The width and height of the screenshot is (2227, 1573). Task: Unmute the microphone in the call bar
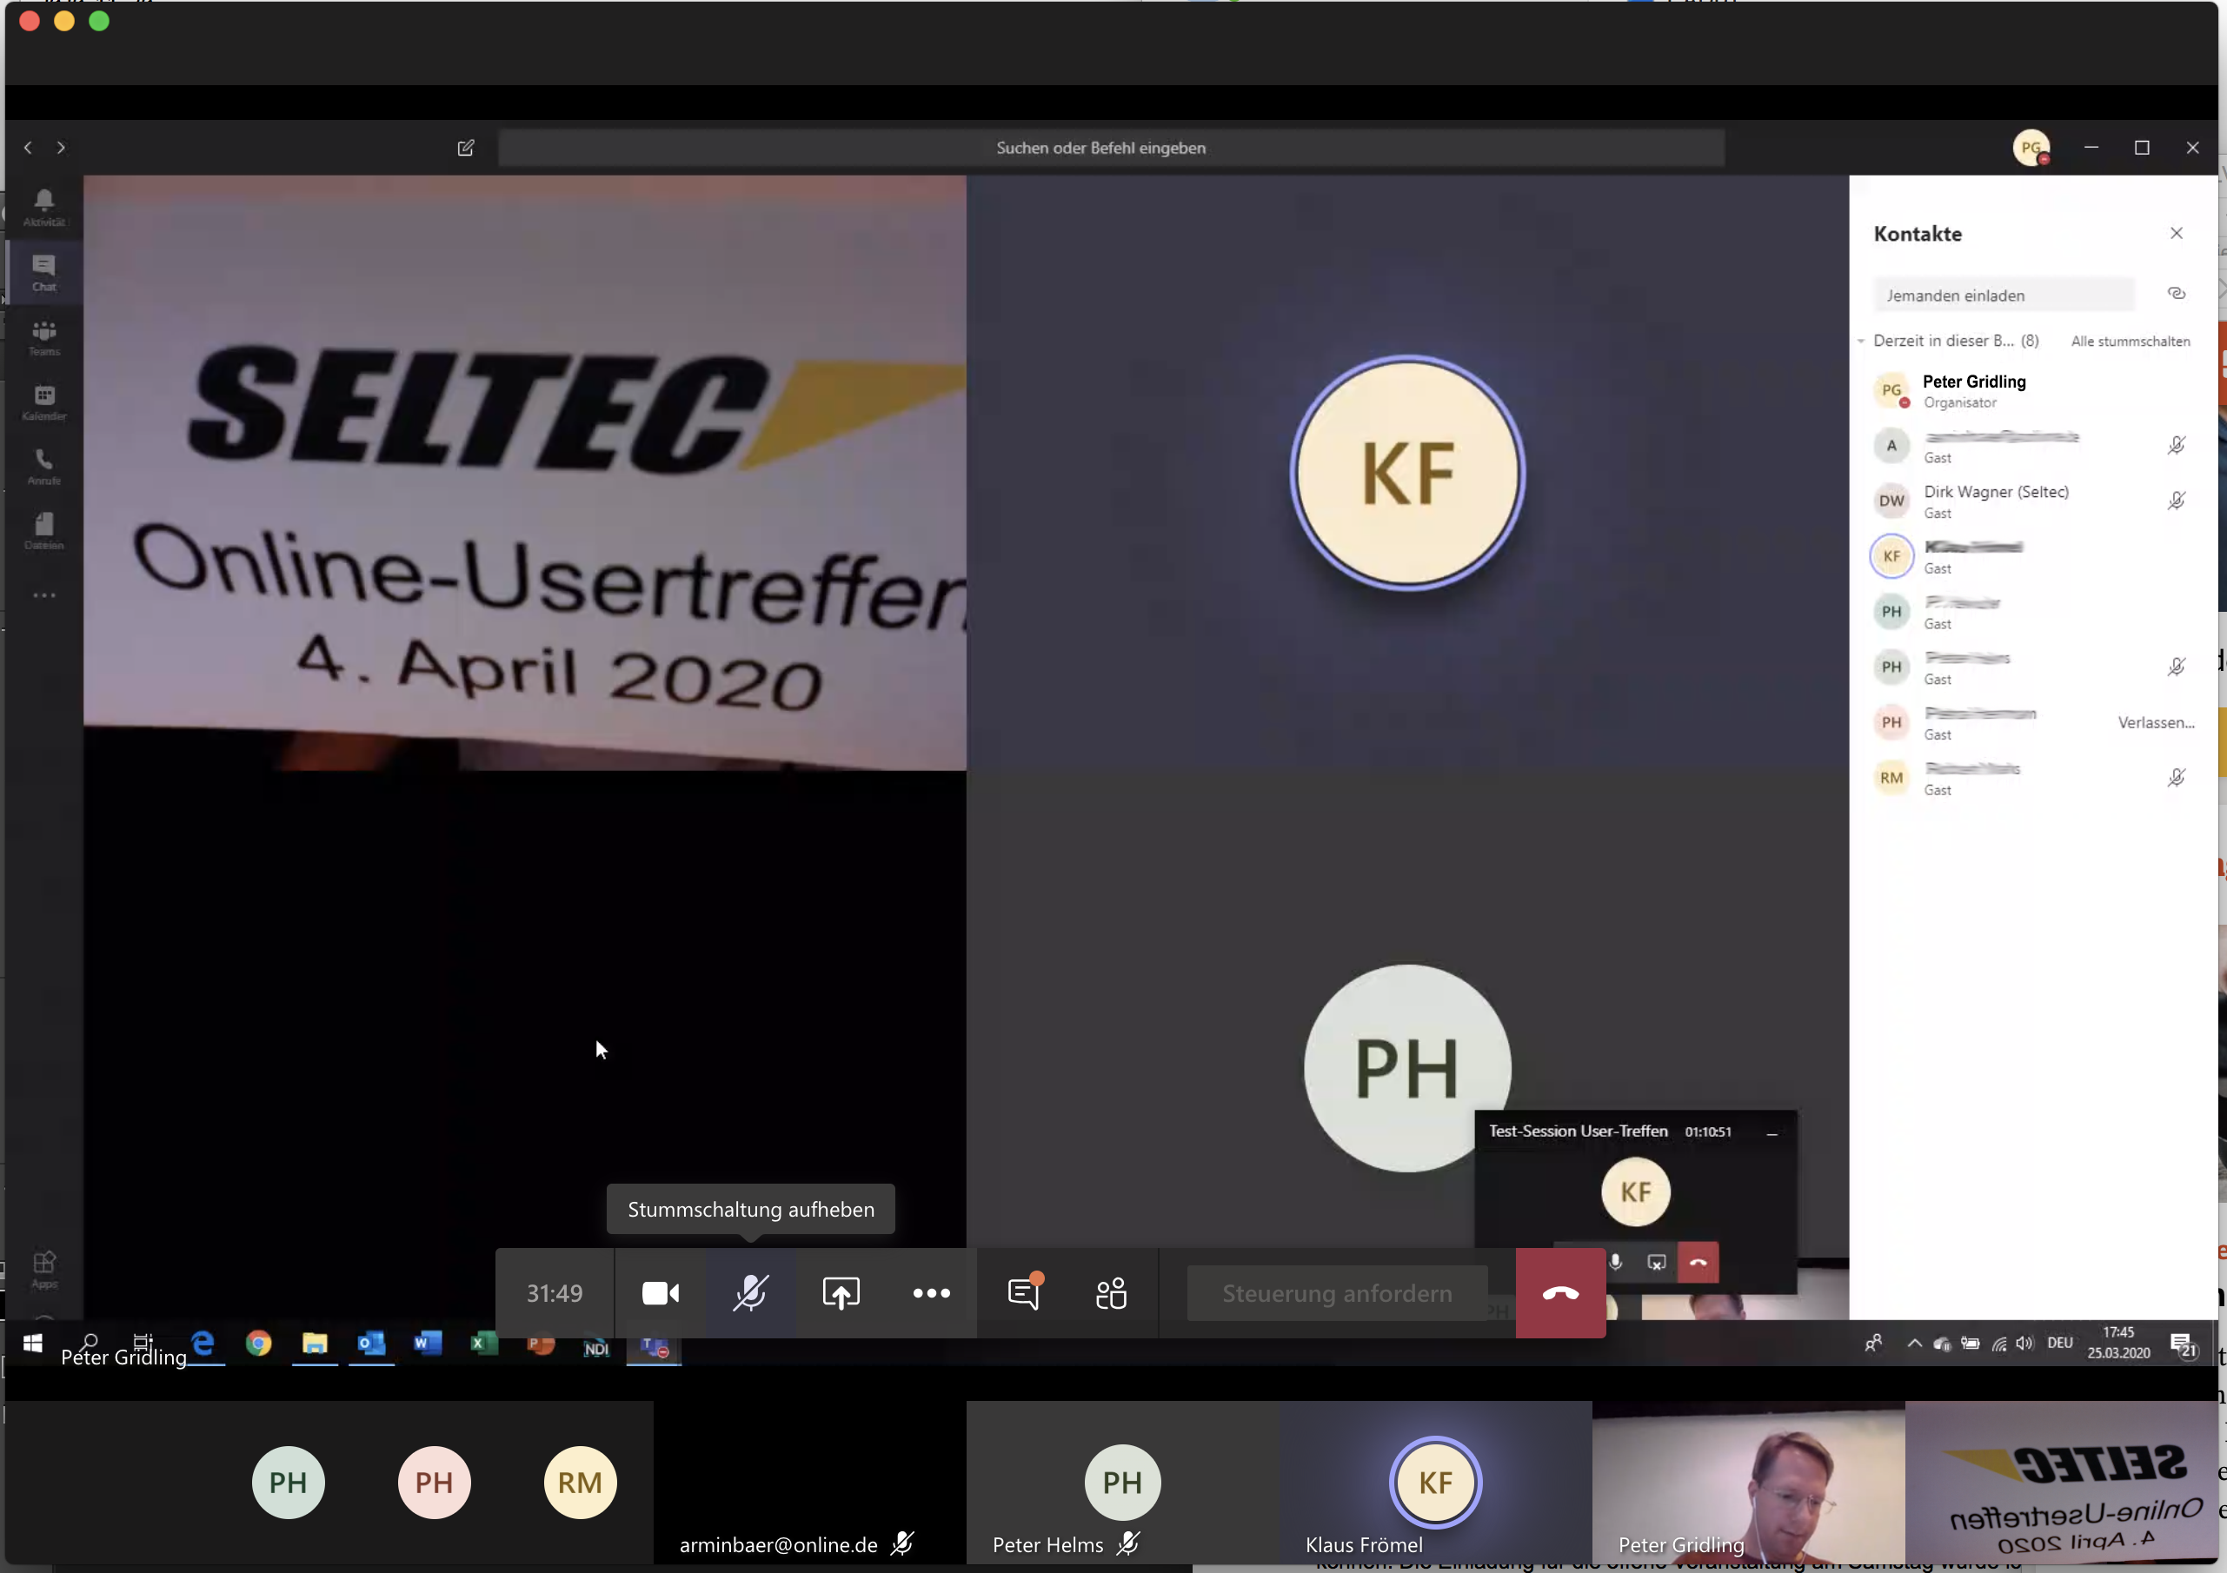[x=751, y=1293]
